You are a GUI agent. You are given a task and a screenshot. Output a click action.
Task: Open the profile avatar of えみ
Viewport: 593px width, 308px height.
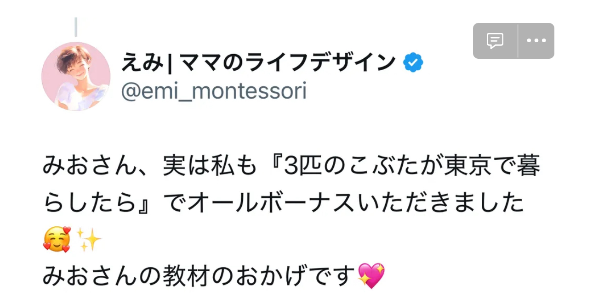(76, 77)
